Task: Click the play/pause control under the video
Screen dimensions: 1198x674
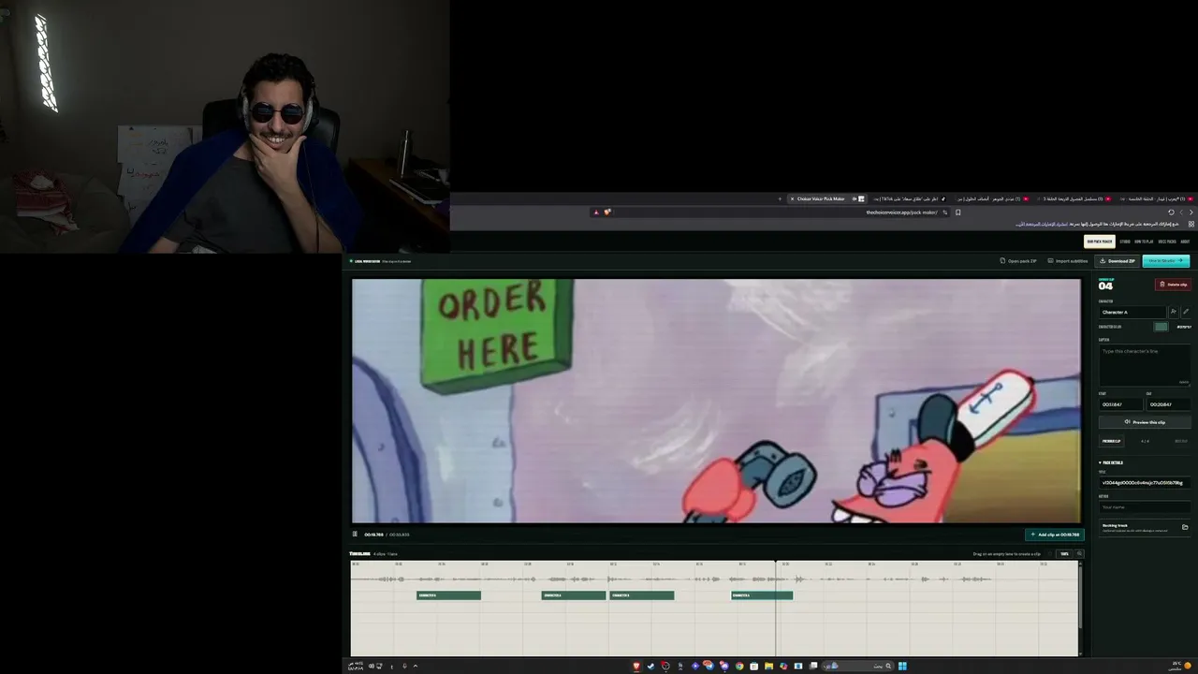Action: [x=355, y=535]
